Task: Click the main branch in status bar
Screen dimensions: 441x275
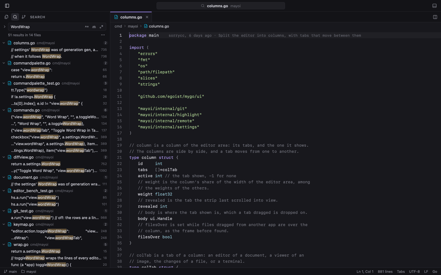Action: (10, 271)
